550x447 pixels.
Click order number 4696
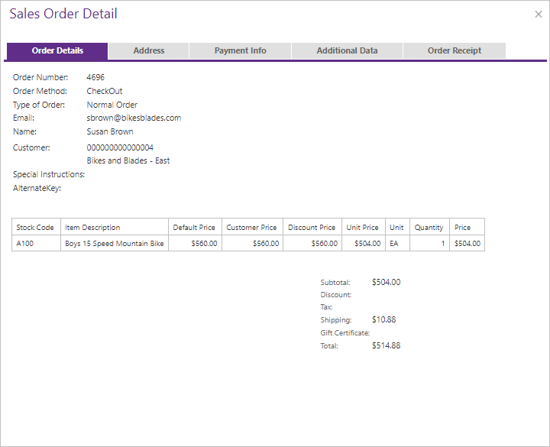pos(95,78)
